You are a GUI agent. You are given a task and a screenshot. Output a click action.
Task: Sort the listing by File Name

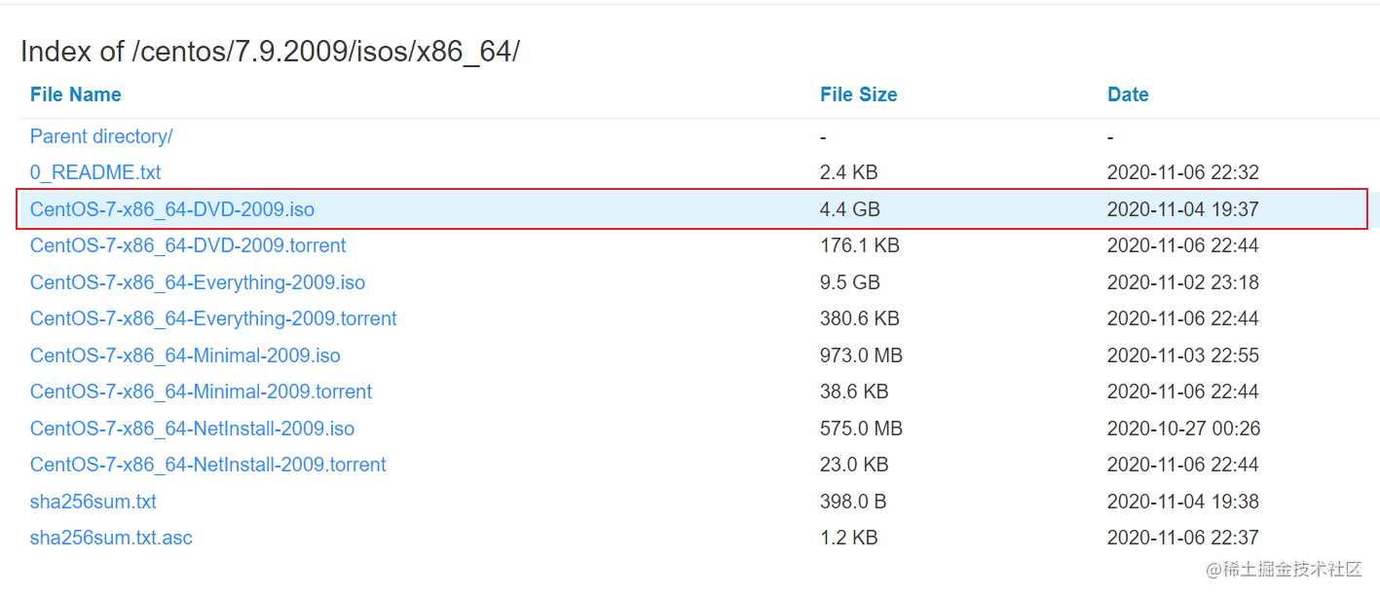(76, 94)
